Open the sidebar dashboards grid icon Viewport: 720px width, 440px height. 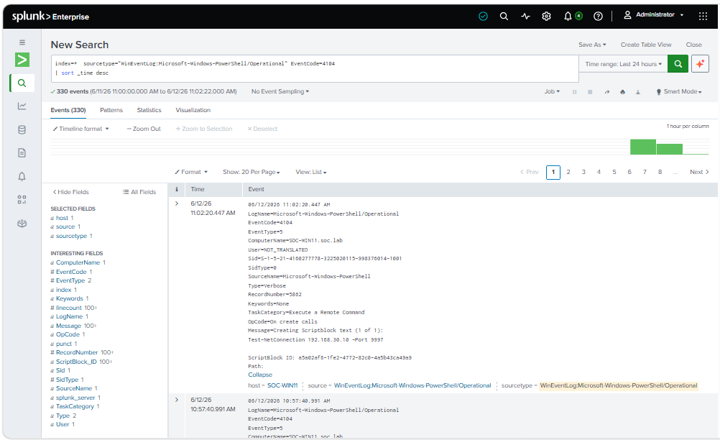click(x=22, y=200)
